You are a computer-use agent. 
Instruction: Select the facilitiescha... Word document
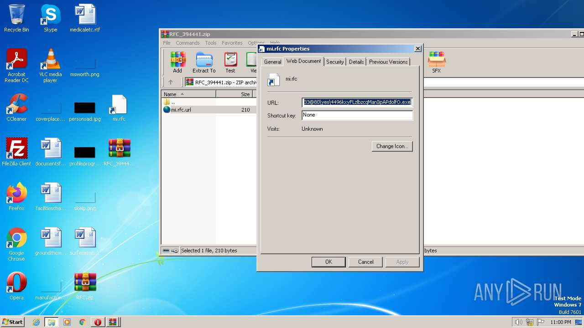[50, 197]
